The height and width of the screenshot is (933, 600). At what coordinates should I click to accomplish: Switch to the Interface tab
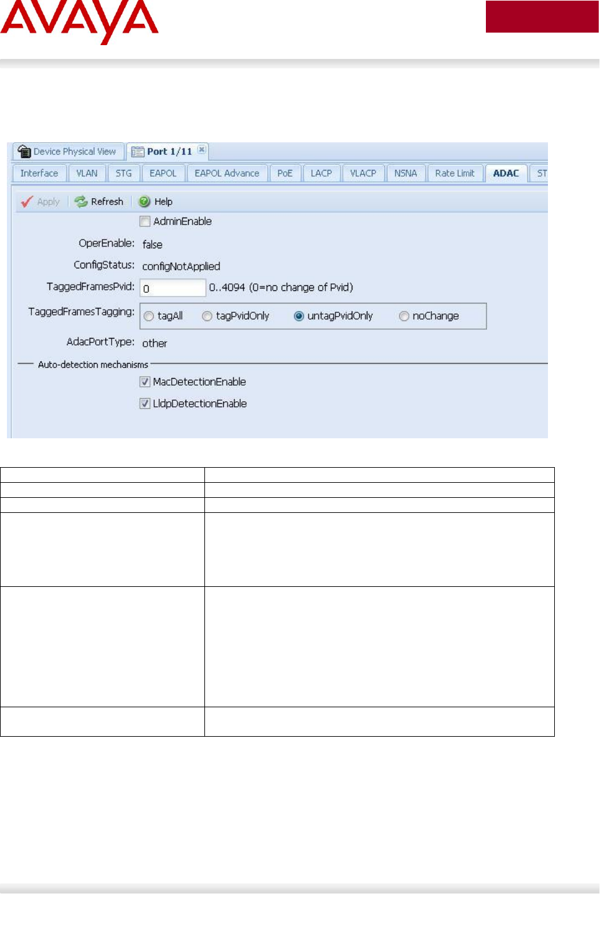click(39, 173)
